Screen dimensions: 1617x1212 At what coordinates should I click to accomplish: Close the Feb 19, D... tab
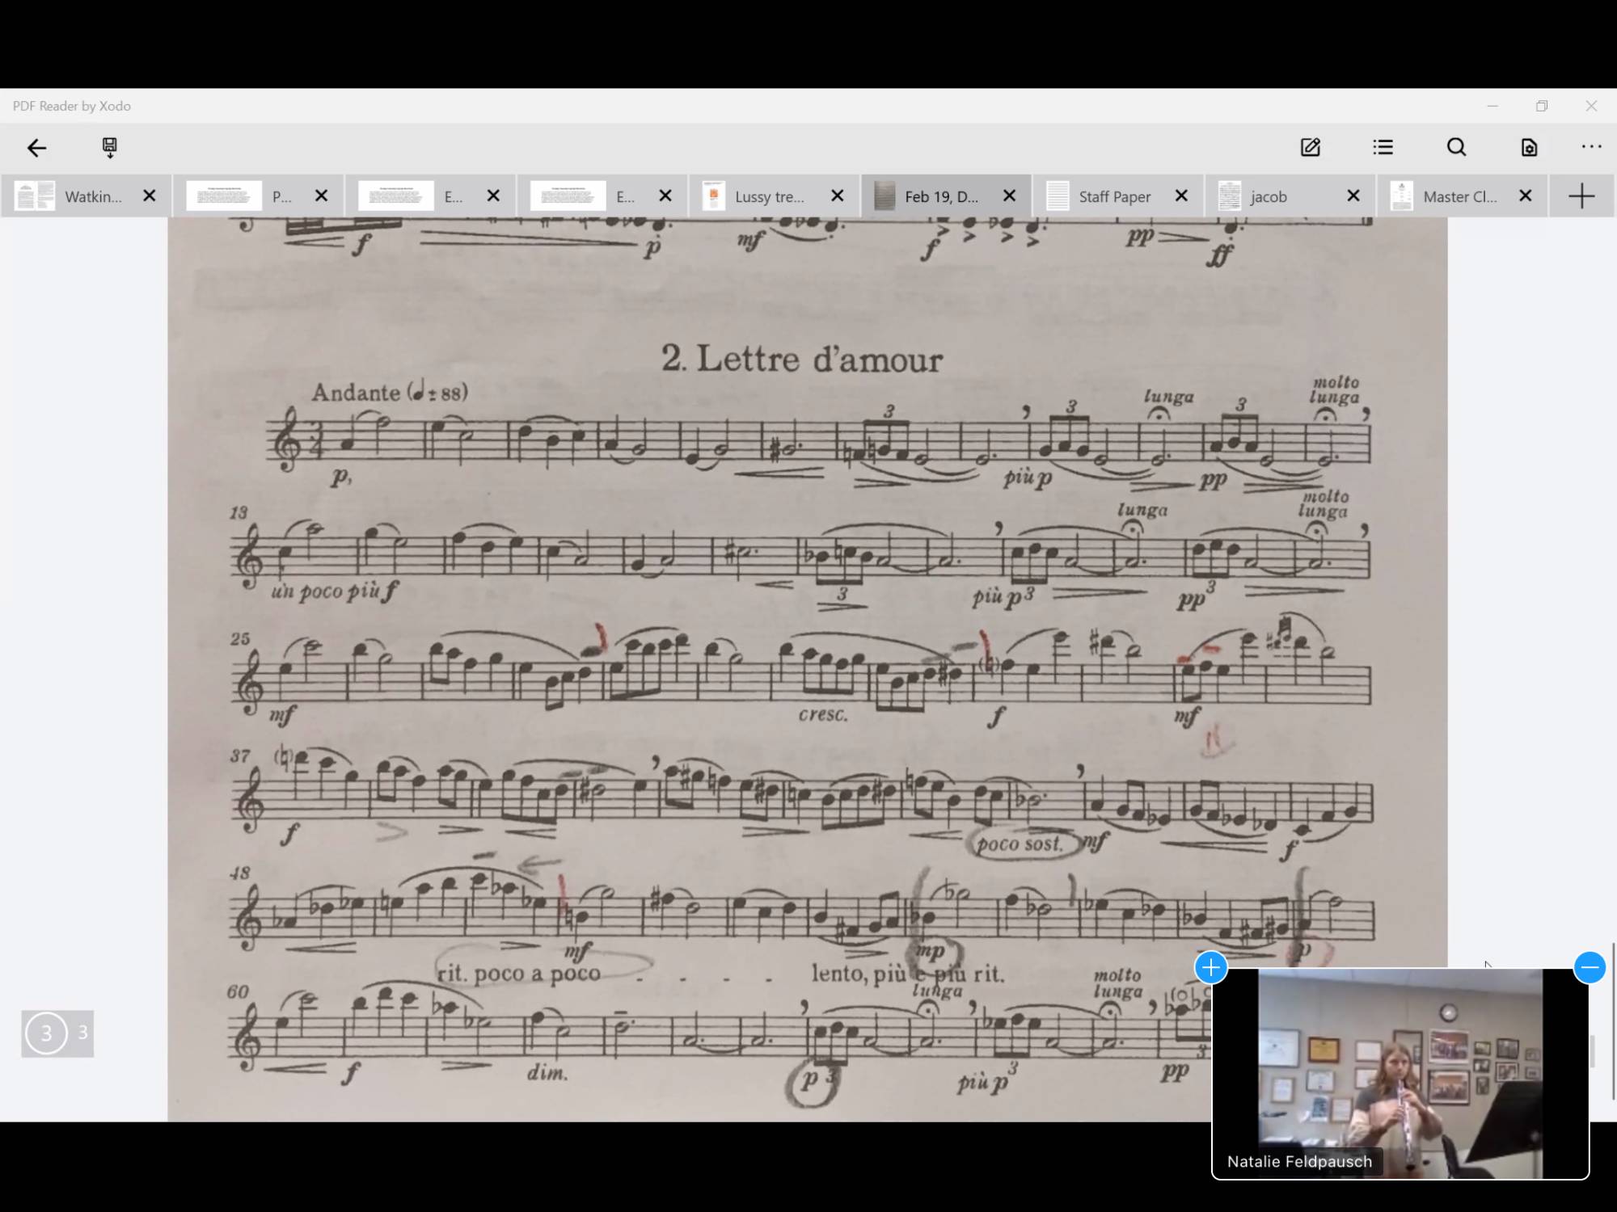(1009, 196)
